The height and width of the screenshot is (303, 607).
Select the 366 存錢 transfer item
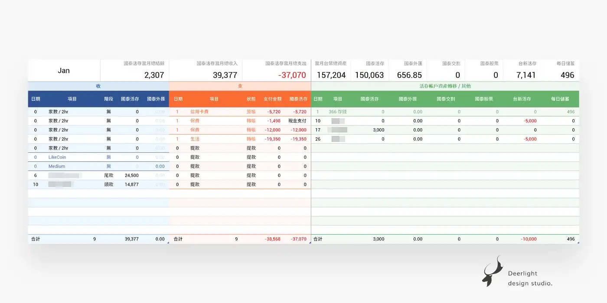pos(337,112)
